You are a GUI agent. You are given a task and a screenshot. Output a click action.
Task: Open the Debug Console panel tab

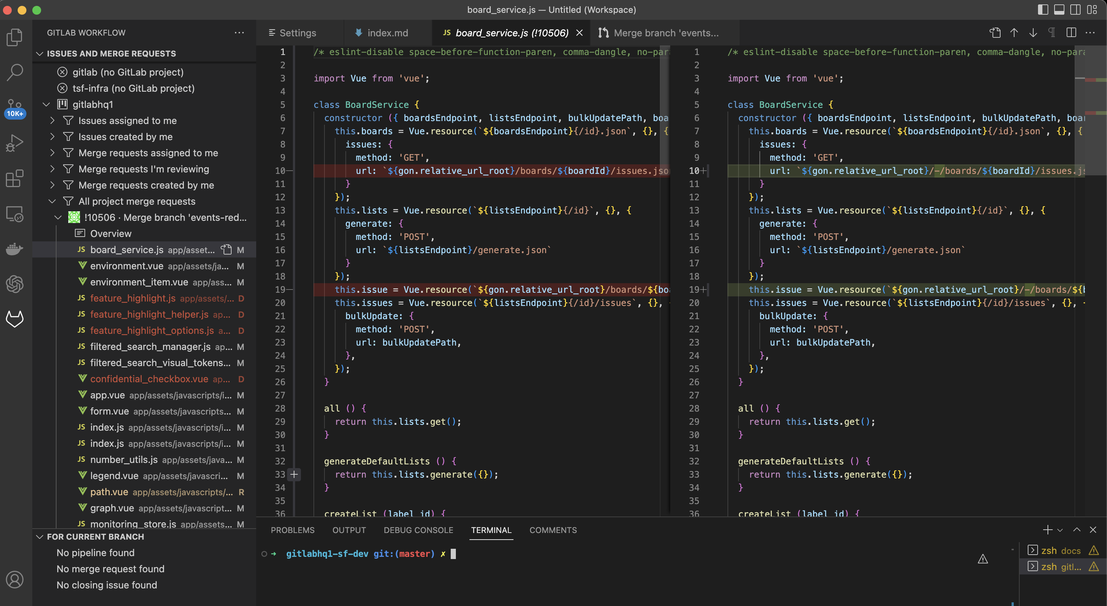click(x=418, y=530)
